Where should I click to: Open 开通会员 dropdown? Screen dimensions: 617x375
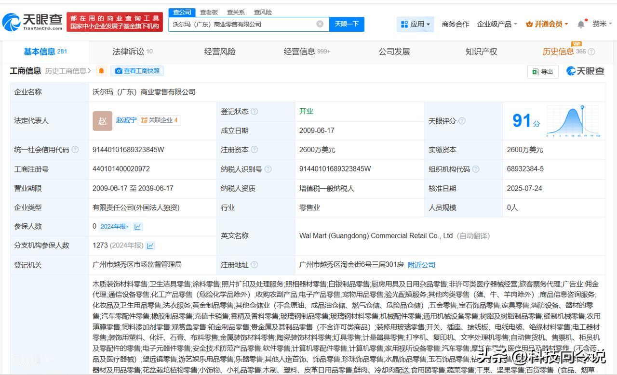[x=547, y=24]
